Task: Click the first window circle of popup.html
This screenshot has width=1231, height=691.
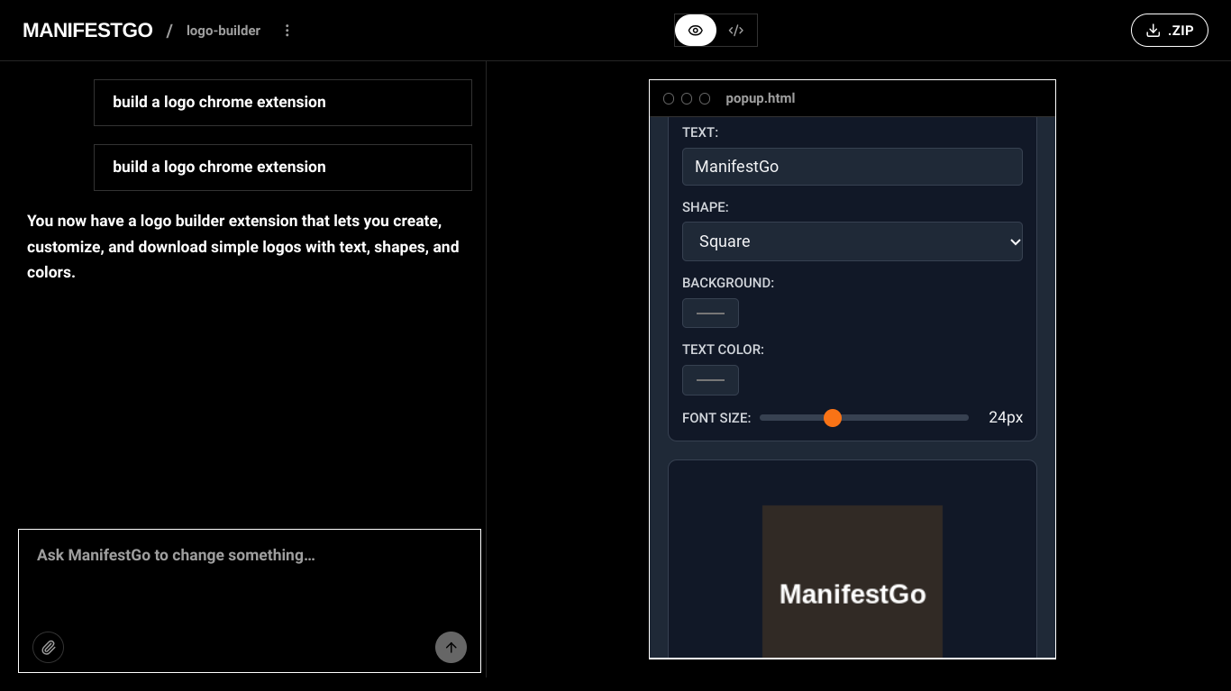Action: coord(669,99)
